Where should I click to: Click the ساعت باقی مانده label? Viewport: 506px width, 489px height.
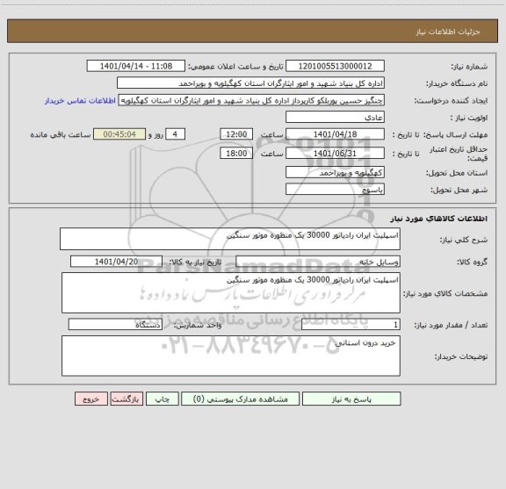(61, 134)
